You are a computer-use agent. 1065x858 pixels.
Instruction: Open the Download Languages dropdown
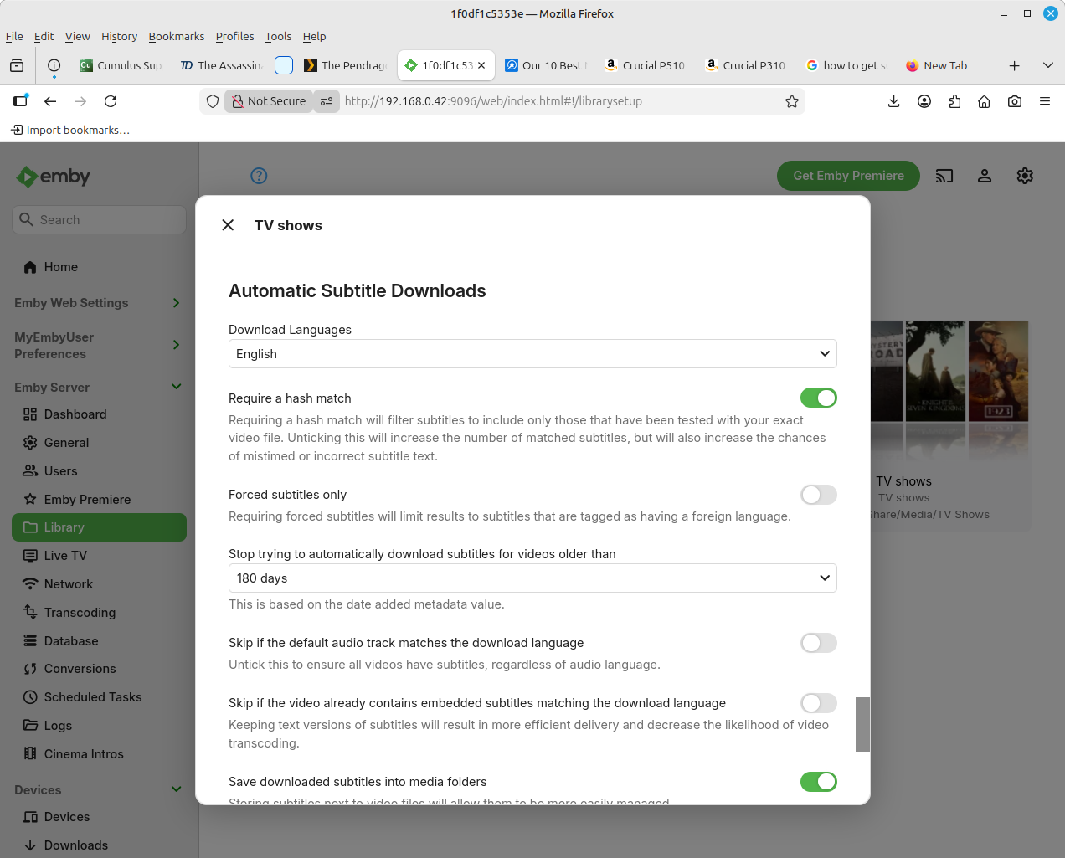pyautogui.click(x=532, y=354)
